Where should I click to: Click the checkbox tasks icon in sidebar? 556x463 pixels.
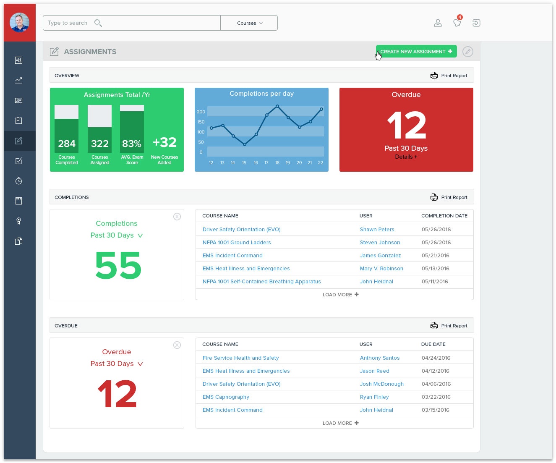coord(18,161)
